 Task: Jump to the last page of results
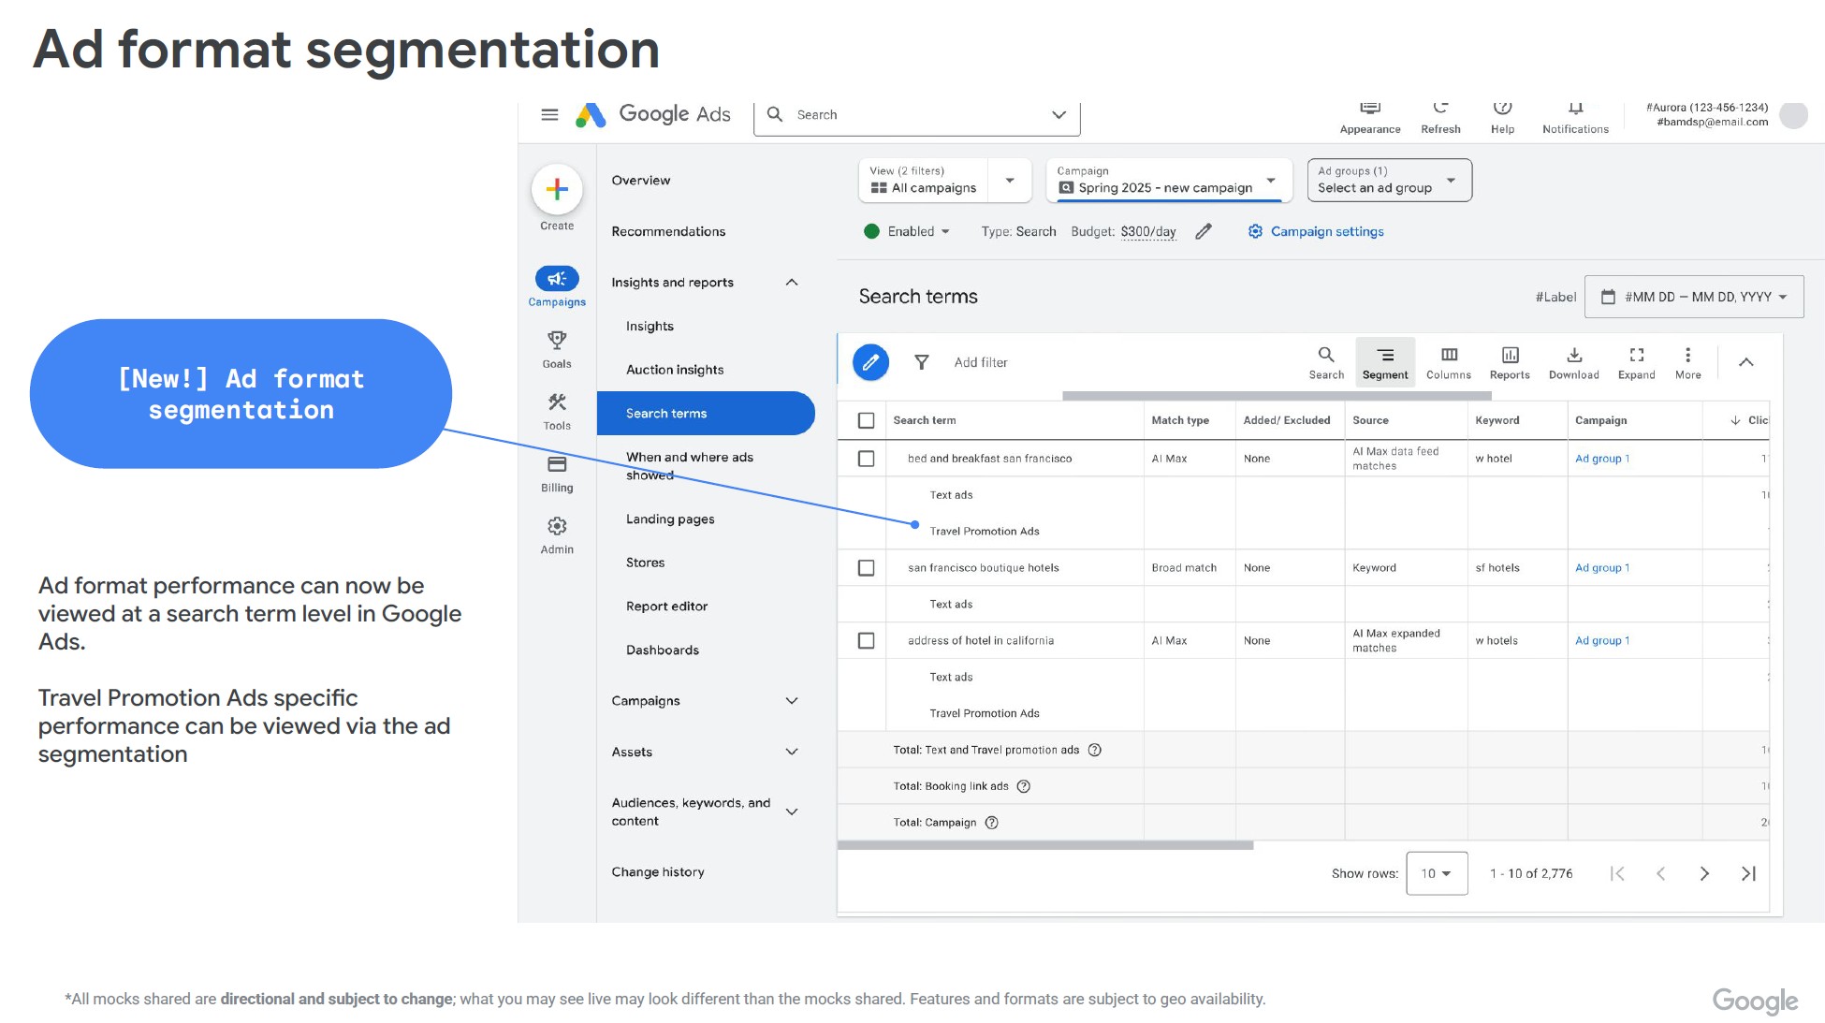[1748, 873]
